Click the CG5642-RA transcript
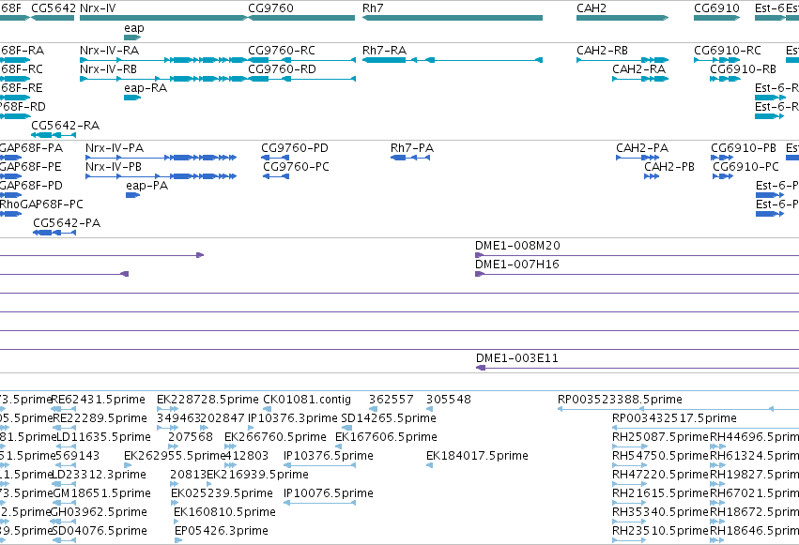 (54, 135)
